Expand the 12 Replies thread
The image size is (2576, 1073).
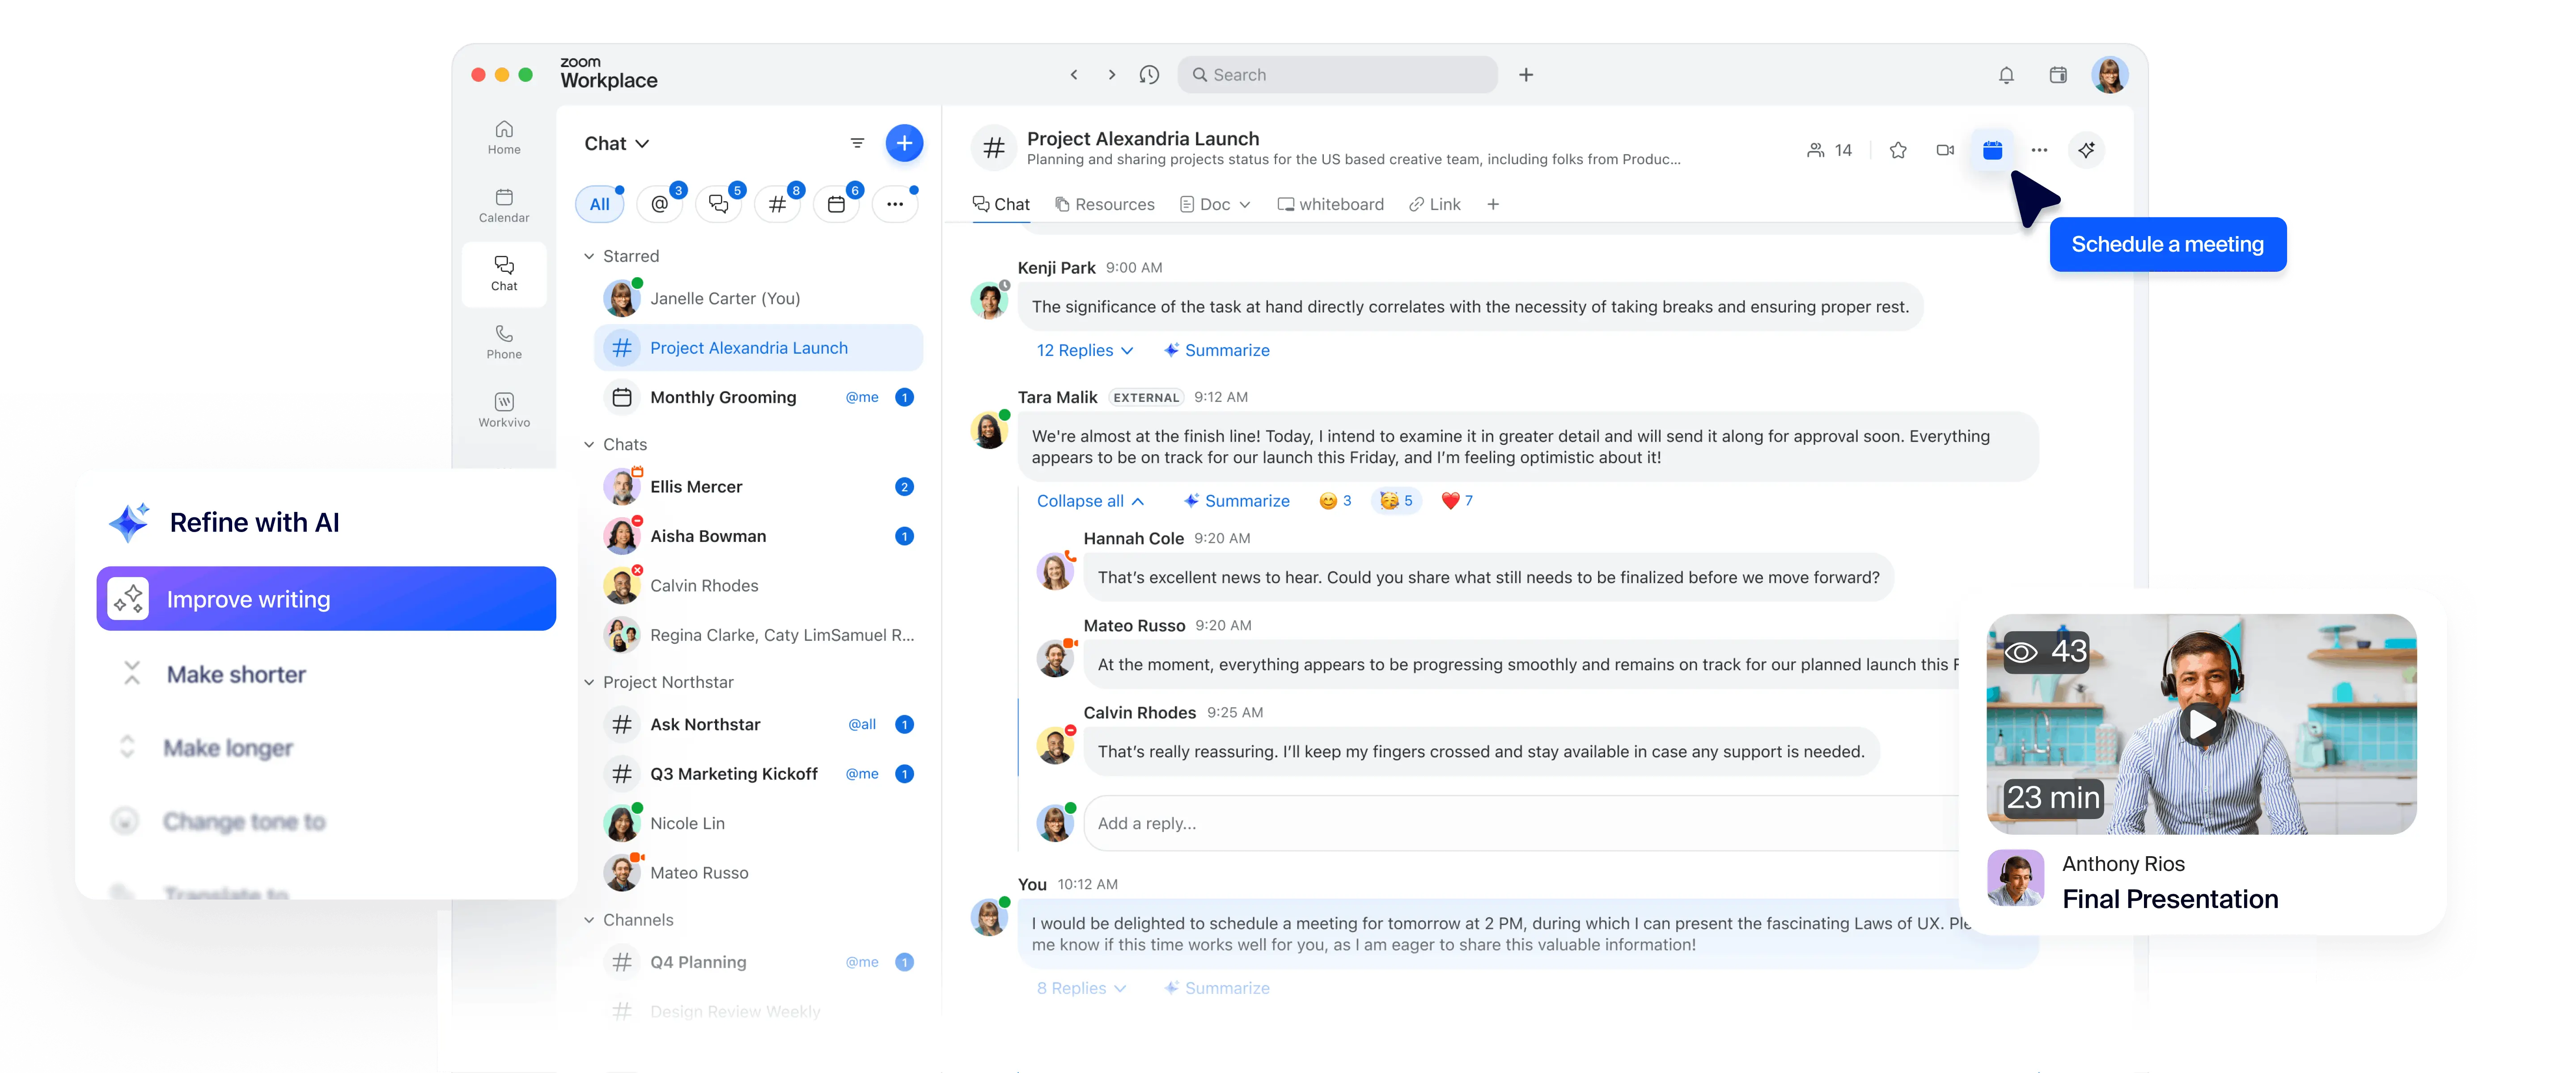click(1085, 350)
